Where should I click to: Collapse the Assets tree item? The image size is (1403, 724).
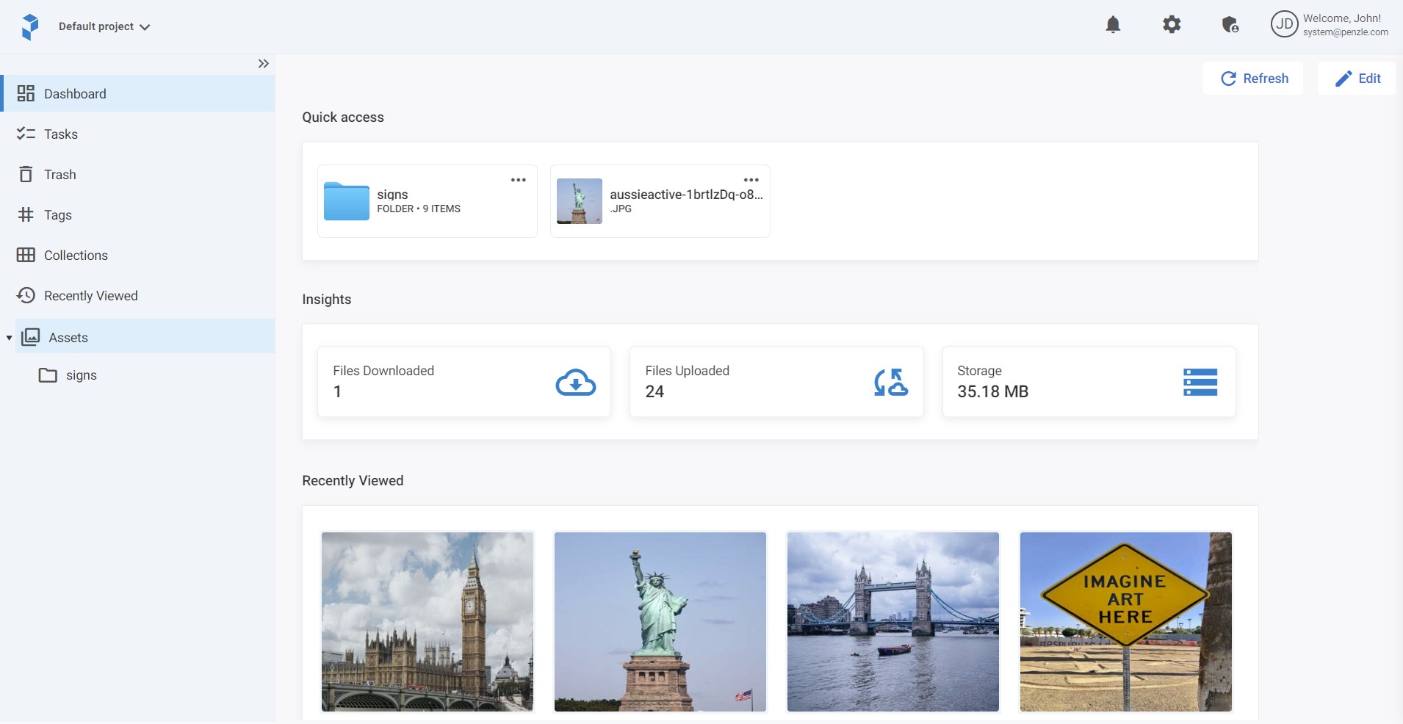tap(9, 337)
